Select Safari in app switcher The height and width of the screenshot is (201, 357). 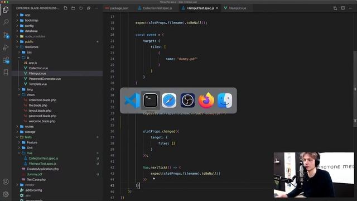coord(169,100)
